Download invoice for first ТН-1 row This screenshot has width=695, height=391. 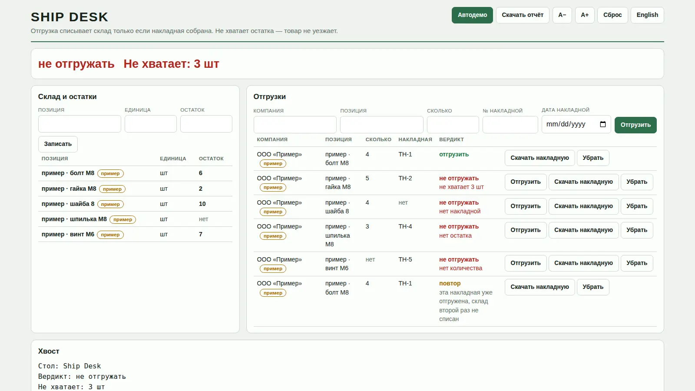click(539, 158)
